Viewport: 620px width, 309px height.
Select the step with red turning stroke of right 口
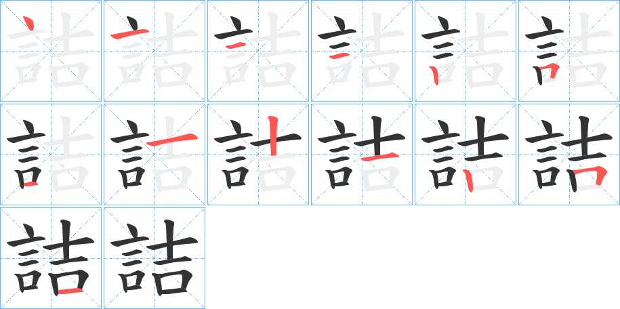coord(569,154)
